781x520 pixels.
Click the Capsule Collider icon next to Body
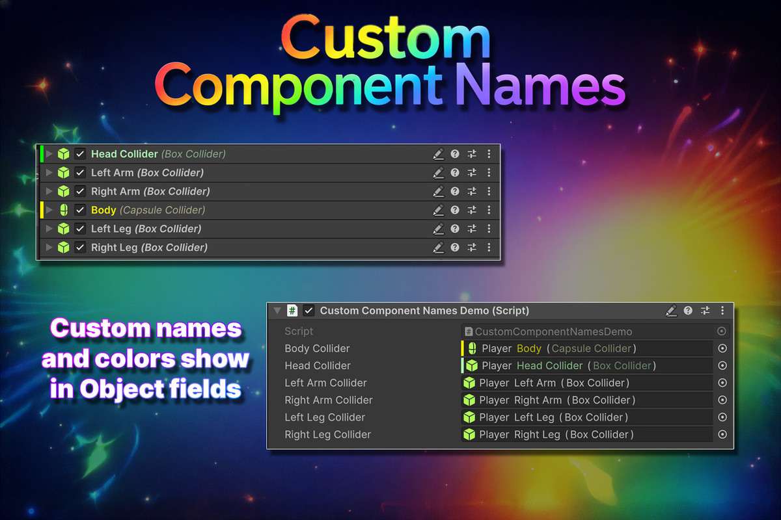[62, 210]
